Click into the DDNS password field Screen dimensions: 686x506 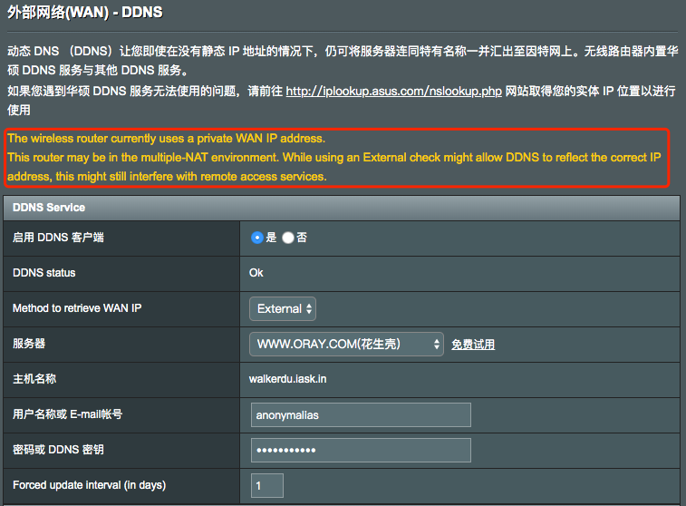[361, 451]
